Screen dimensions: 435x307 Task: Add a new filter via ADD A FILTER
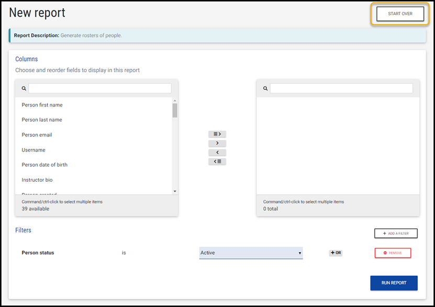(x=396, y=233)
